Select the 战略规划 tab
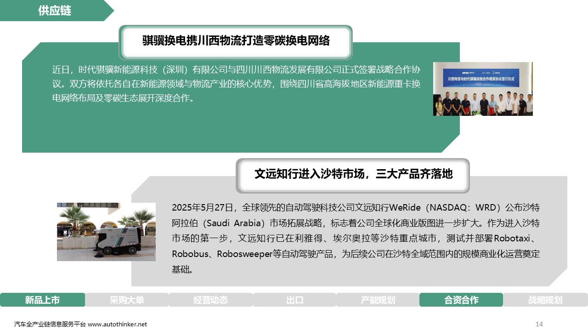Image resolution: width=588 pixels, height=331 pixels. [x=545, y=300]
